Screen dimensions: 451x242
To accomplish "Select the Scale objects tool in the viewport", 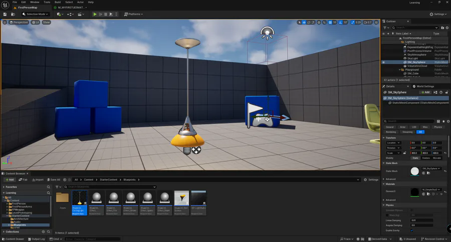I will pyautogui.click(x=313, y=22).
